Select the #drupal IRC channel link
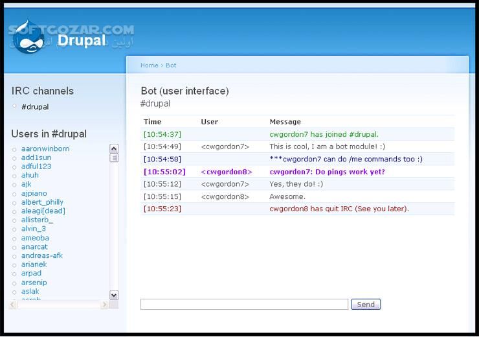Screen dimensions: 479x337 tap(35, 107)
